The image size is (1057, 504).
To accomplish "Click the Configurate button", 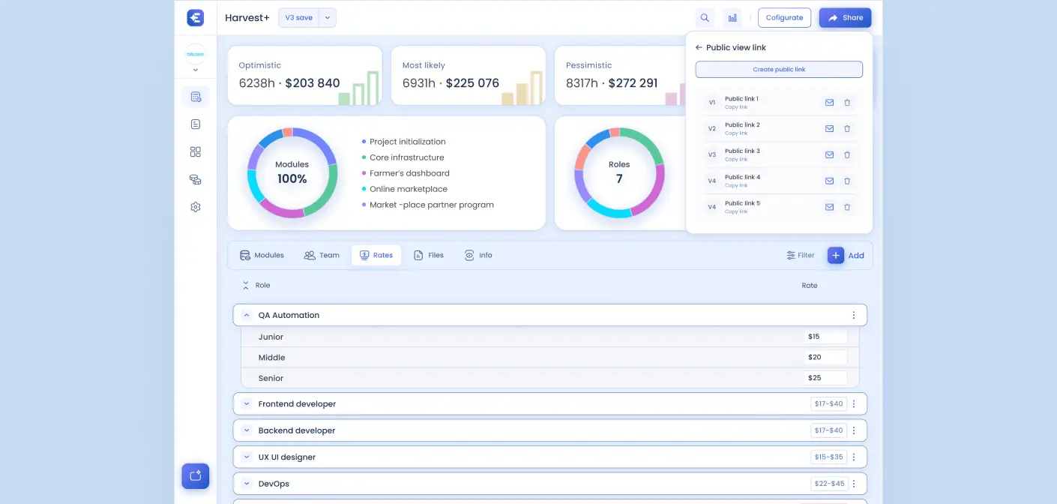I will pos(784,18).
